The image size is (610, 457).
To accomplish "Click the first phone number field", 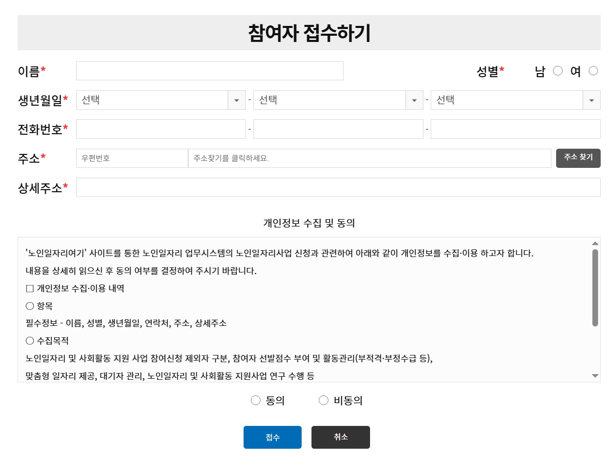I will [x=160, y=129].
